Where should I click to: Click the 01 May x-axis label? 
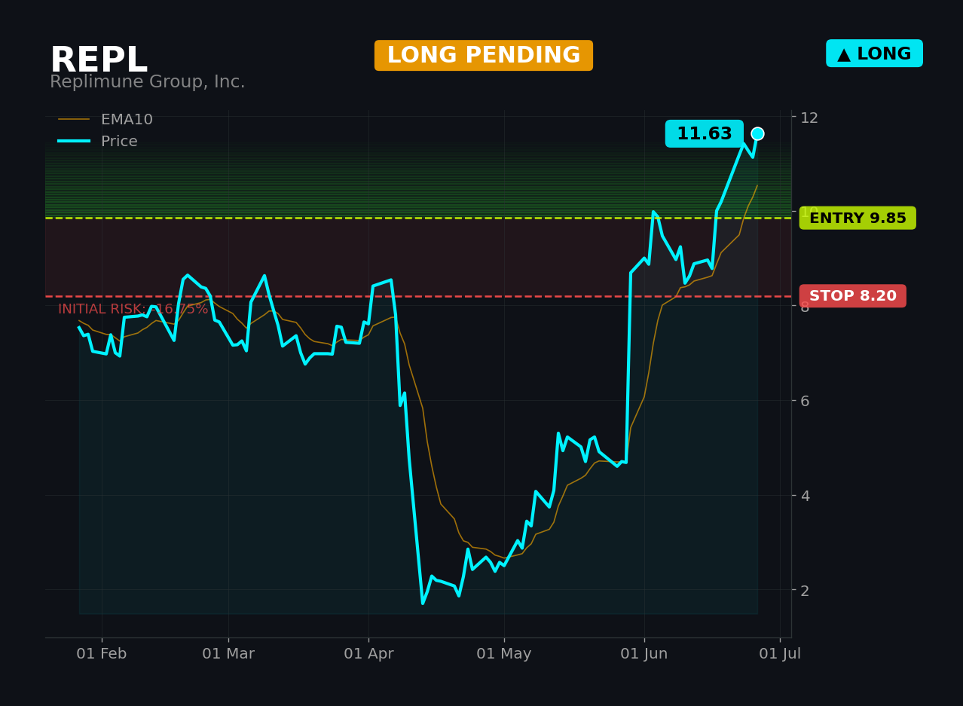(x=504, y=654)
